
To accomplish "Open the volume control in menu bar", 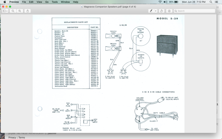I will click(x=165, y=2).
